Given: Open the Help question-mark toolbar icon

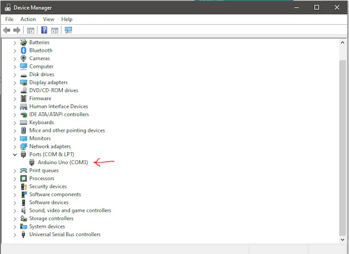Looking at the screenshot, I should 44,30.
